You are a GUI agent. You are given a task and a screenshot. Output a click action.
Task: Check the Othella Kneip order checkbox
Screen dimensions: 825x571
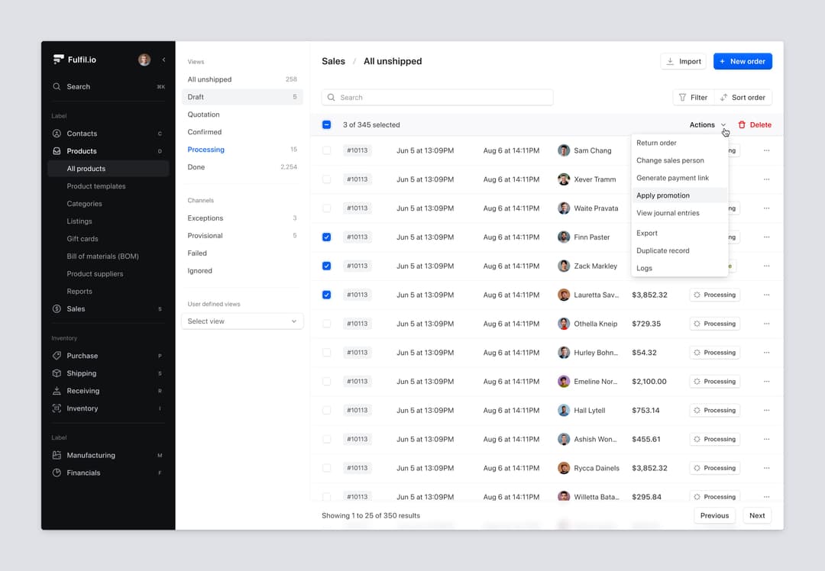pyautogui.click(x=327, y=324)
